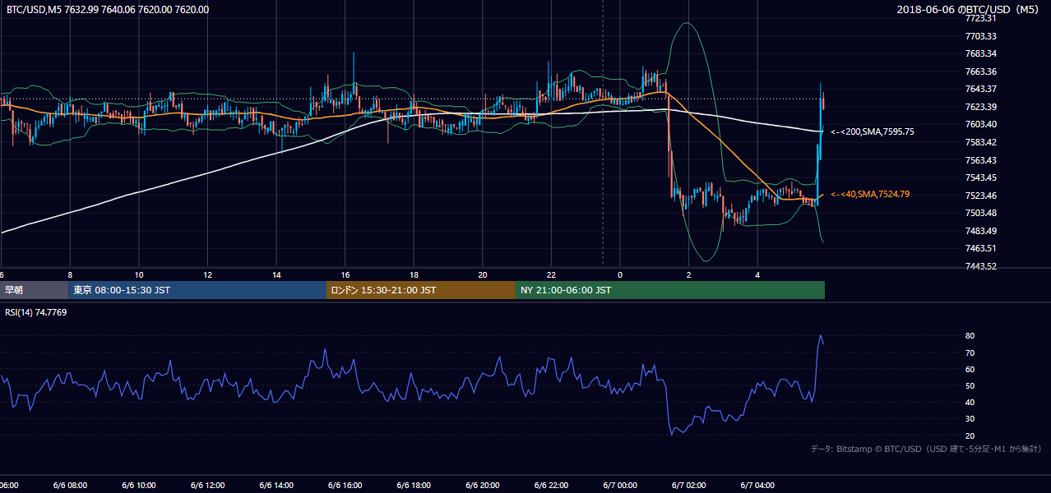This screenshot has height=493, width=1051.
Task: Click the 7723.31 price axis label
Action: tap(981, 18)
